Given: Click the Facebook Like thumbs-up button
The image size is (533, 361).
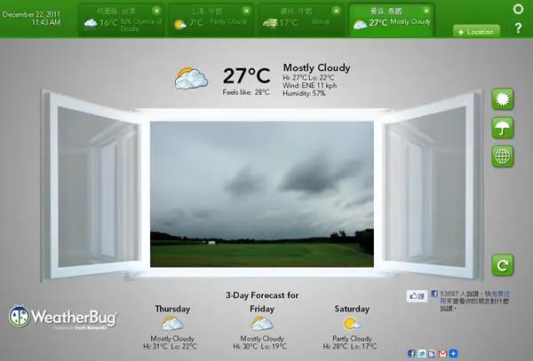Looking at the screenshot, I should [417, 296].
